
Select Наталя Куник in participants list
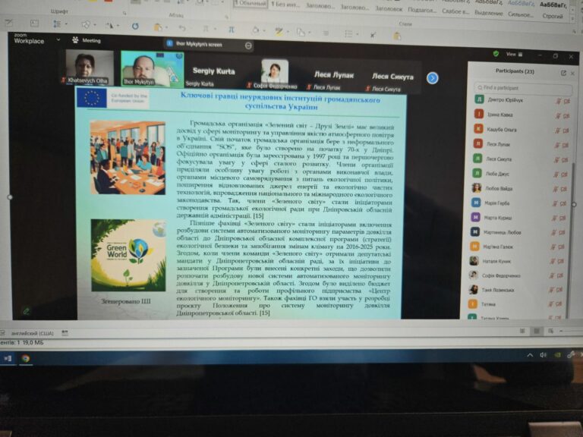518,261
